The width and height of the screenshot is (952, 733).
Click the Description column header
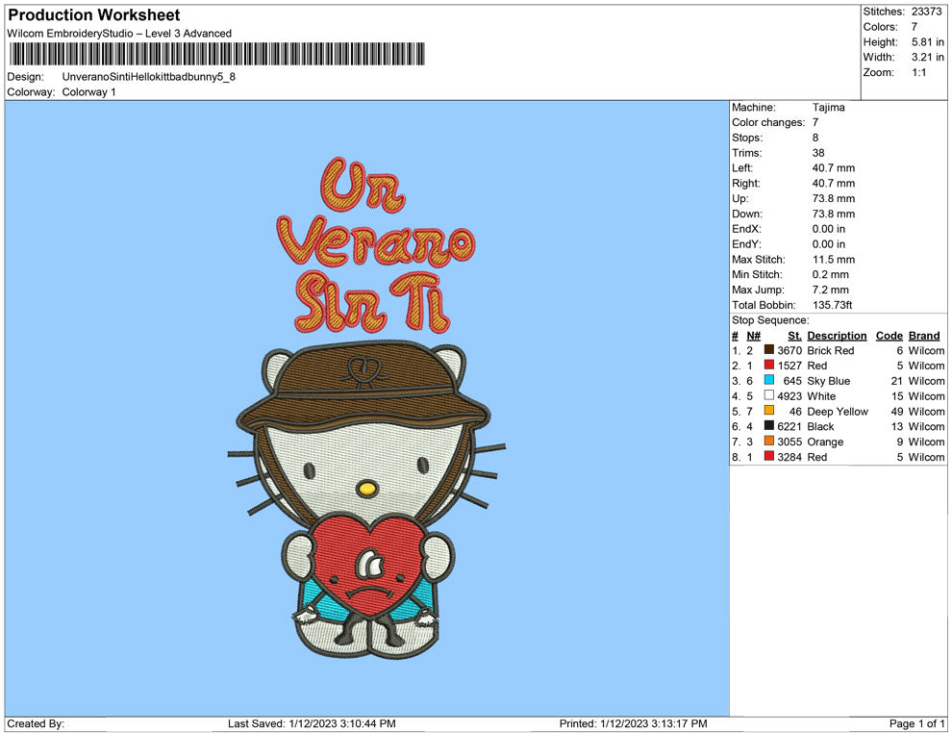coord(837,336)
